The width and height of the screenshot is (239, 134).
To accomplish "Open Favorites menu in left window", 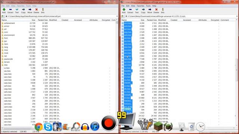I will coord(21,6).
